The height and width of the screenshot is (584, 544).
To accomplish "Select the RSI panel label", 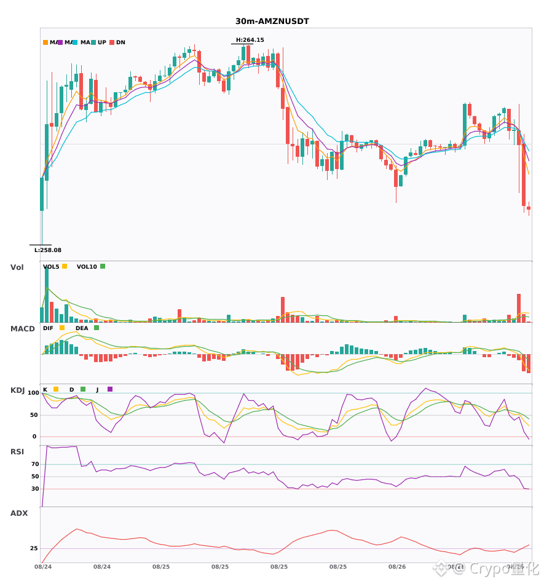I will [17, 452].
